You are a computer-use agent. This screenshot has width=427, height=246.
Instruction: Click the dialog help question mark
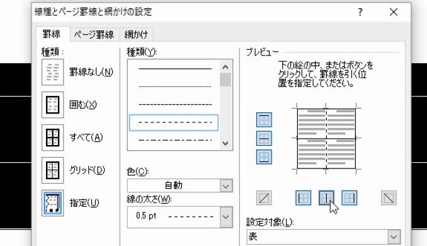pos(360,12)
